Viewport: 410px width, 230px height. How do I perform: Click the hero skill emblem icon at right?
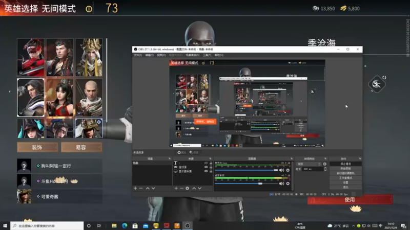[x=377, y=84]
